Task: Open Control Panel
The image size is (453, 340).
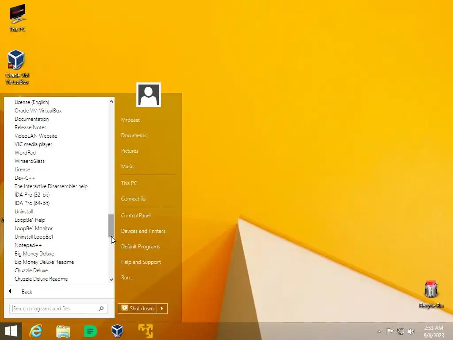Action: 136,216
